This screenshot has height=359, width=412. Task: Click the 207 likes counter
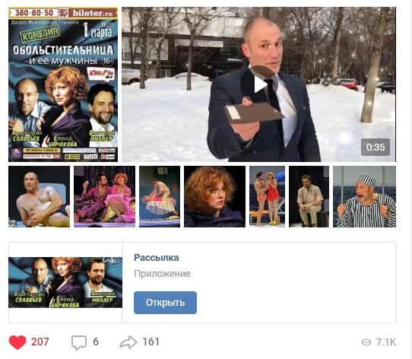40,342
